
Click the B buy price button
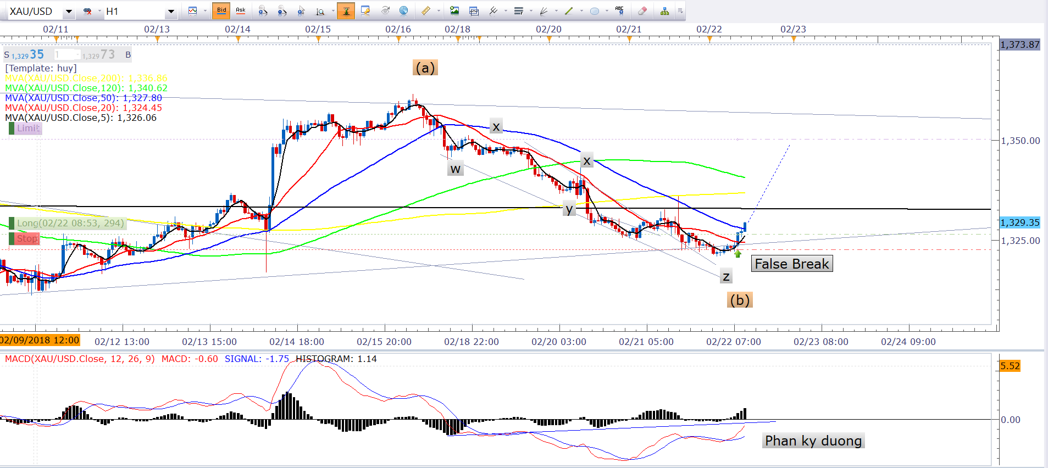(x=127, y=55)
